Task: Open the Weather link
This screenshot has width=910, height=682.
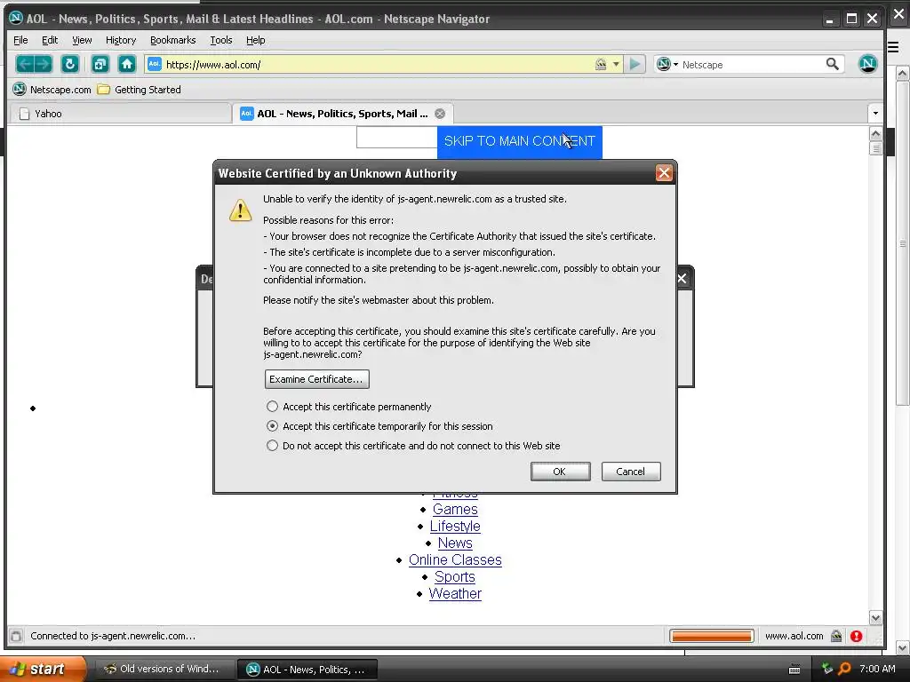Action: point(455,593)
